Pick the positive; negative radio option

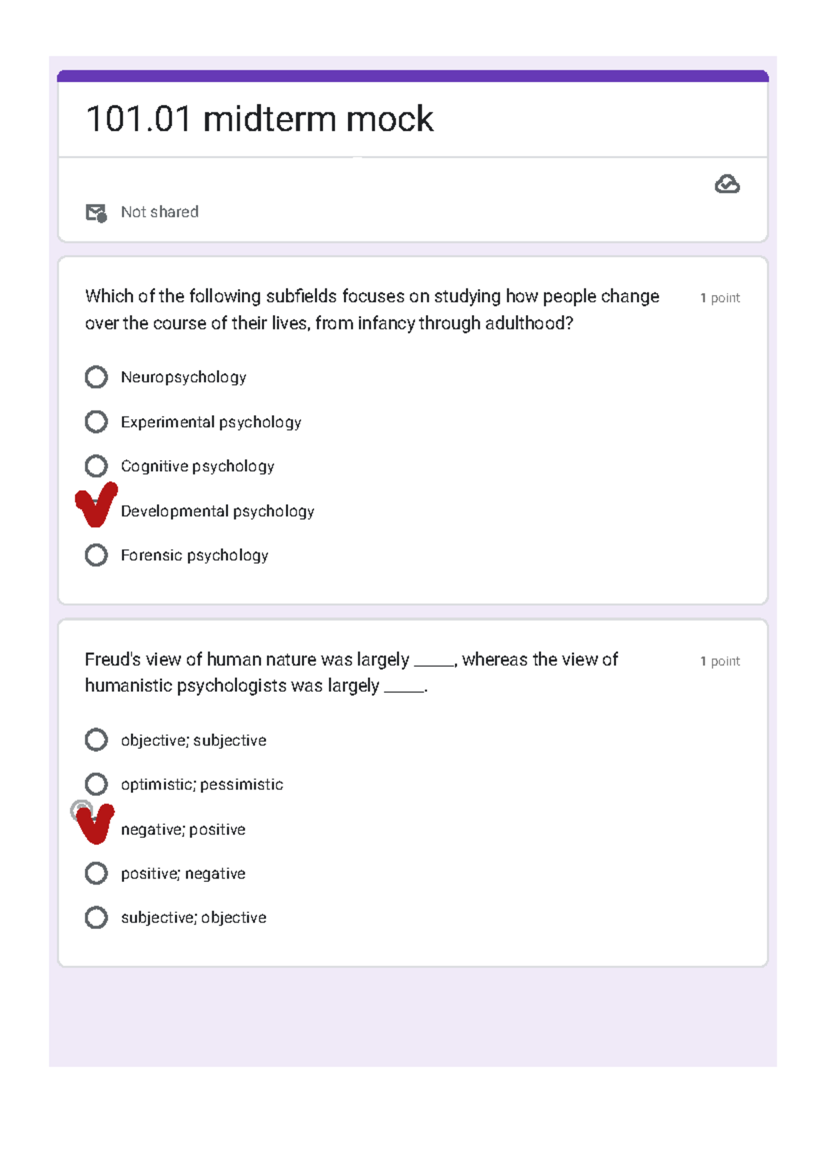point(96,873)
